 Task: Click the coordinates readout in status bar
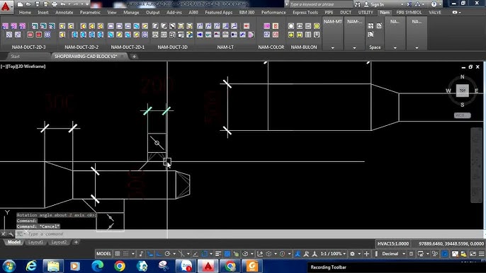click(451, 244)
